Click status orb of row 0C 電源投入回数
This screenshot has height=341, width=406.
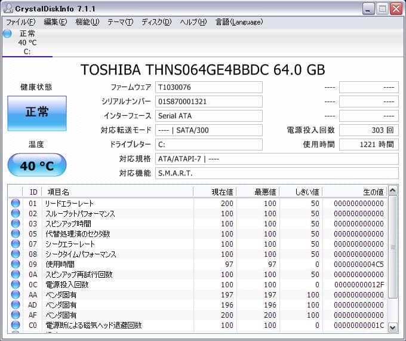click(16, 284)
